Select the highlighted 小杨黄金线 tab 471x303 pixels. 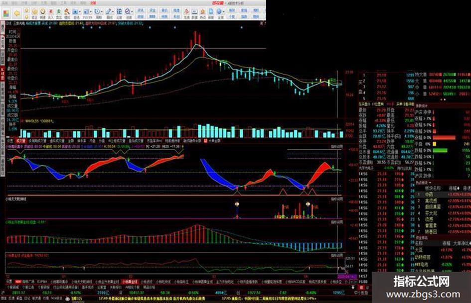130,282
